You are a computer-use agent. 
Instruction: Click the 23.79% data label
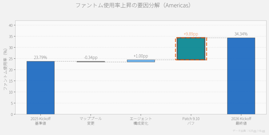pyautogui.click(x=40, y=58)
